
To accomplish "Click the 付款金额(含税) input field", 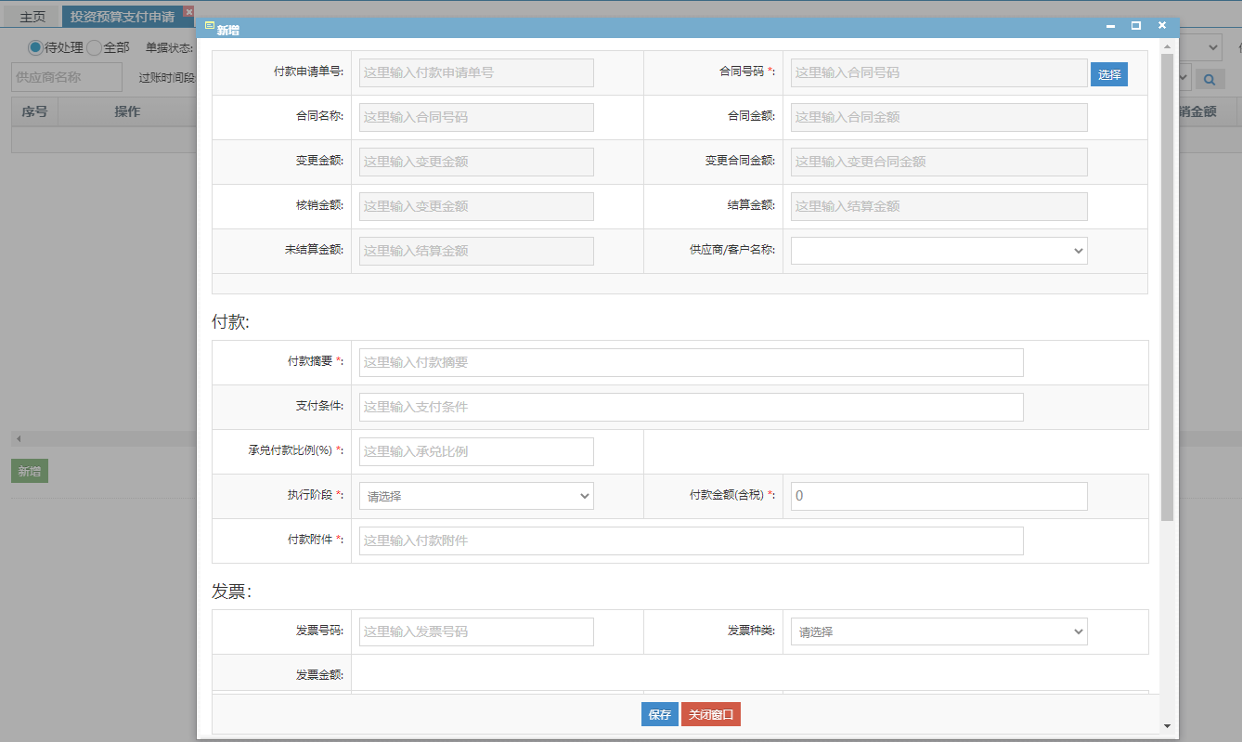I will [x=938, y=496].
